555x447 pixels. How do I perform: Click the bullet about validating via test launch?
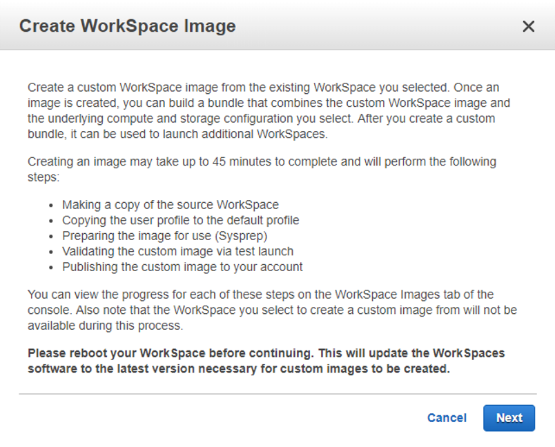[x=178, y=251]
